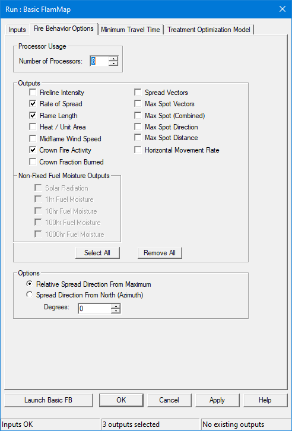The height and width of the screenshot is (431, 292).
Task: Enable the Horizontal Movement Rate output
Action: click(x=138, y=150)
